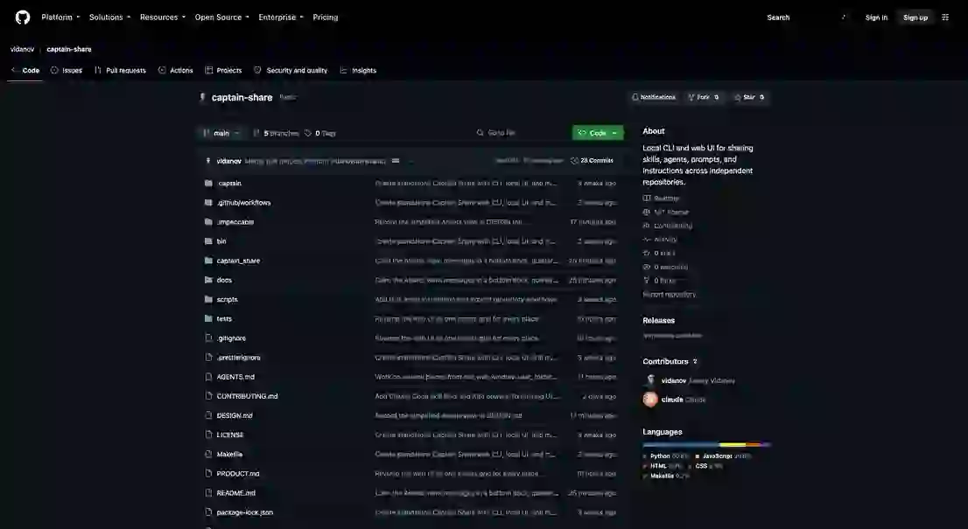
Task: Expand the main branch selector
Action: tap(221, 133)
